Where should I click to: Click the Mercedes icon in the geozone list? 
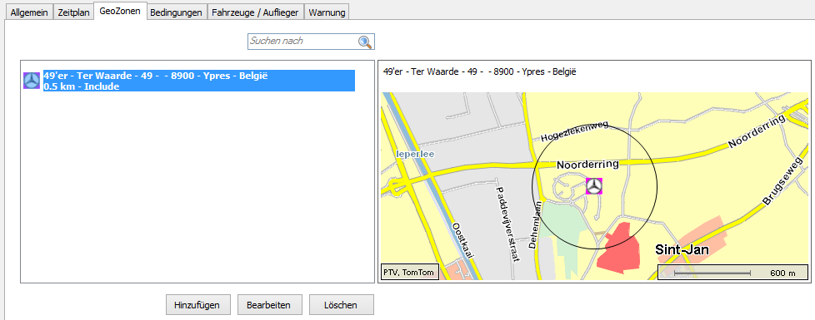click(32, 81)
